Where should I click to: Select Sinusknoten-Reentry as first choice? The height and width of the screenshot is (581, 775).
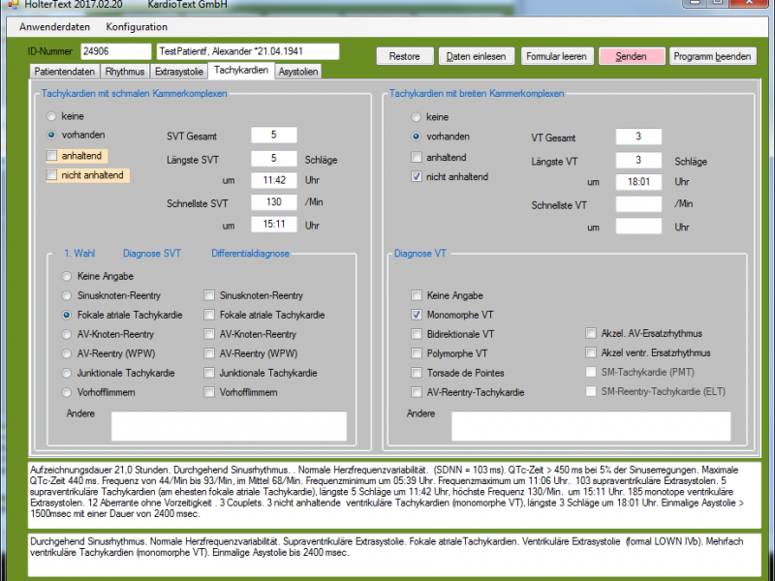tap(66, 296)
